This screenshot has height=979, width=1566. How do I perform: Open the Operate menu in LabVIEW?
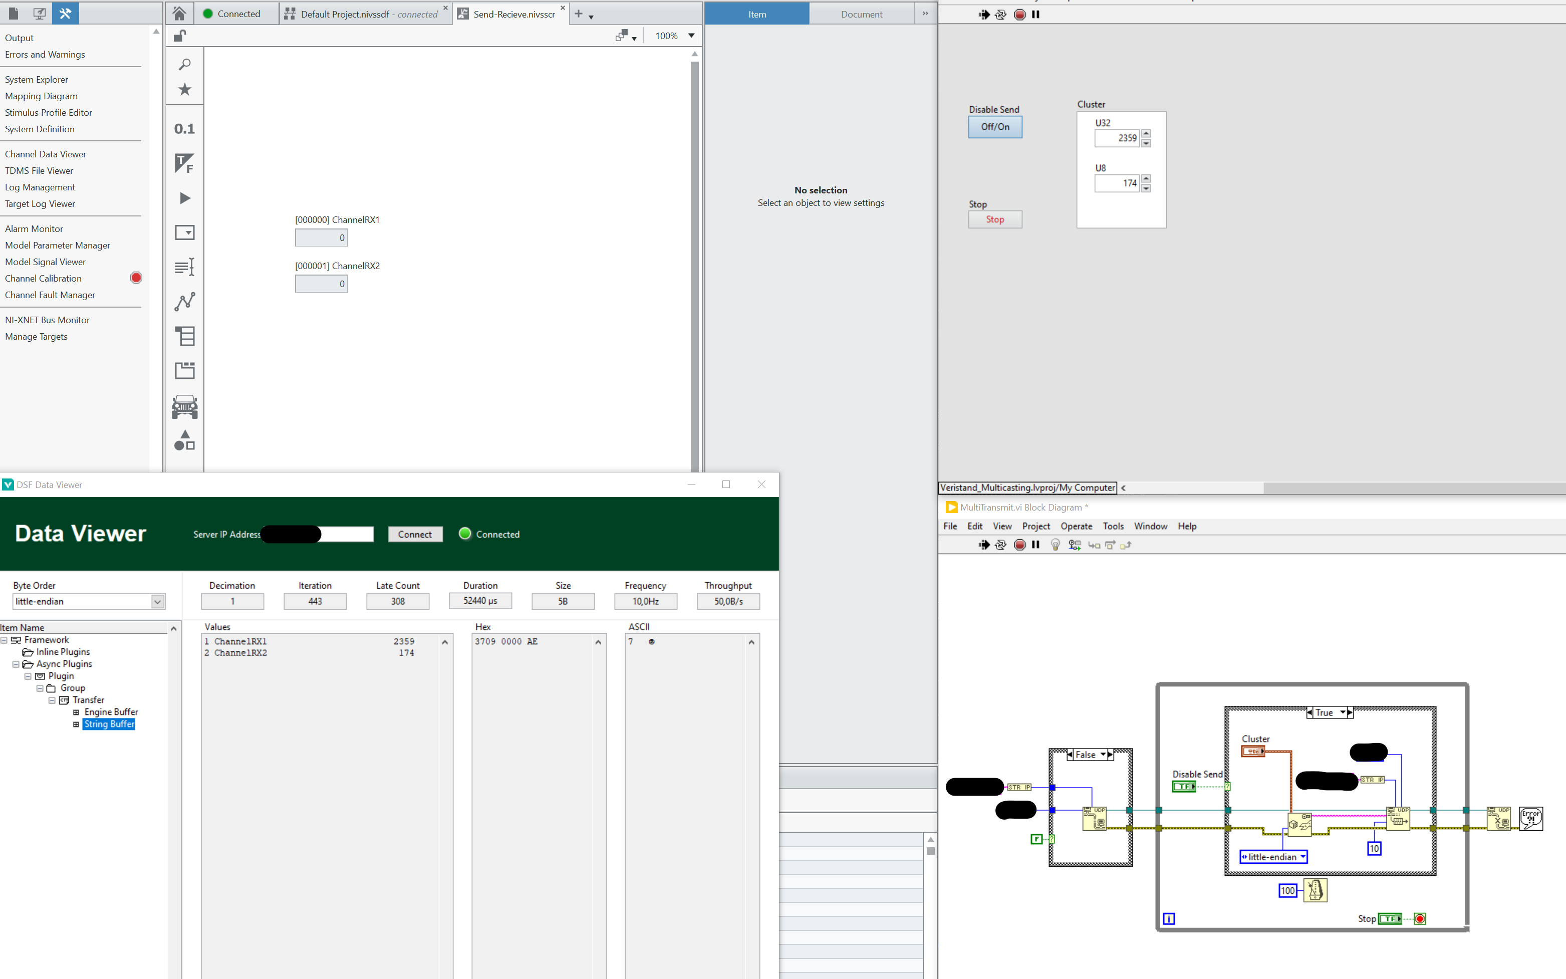(1076, 526)
